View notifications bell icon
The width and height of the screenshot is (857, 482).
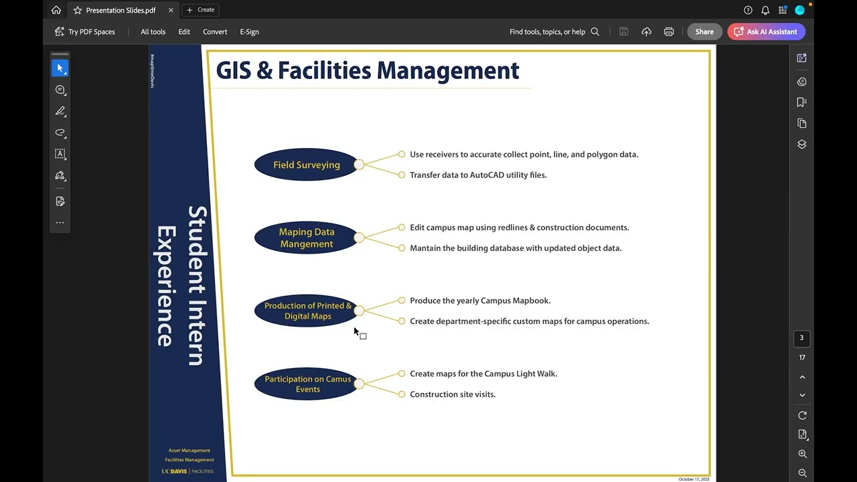[x=765, y=10]
